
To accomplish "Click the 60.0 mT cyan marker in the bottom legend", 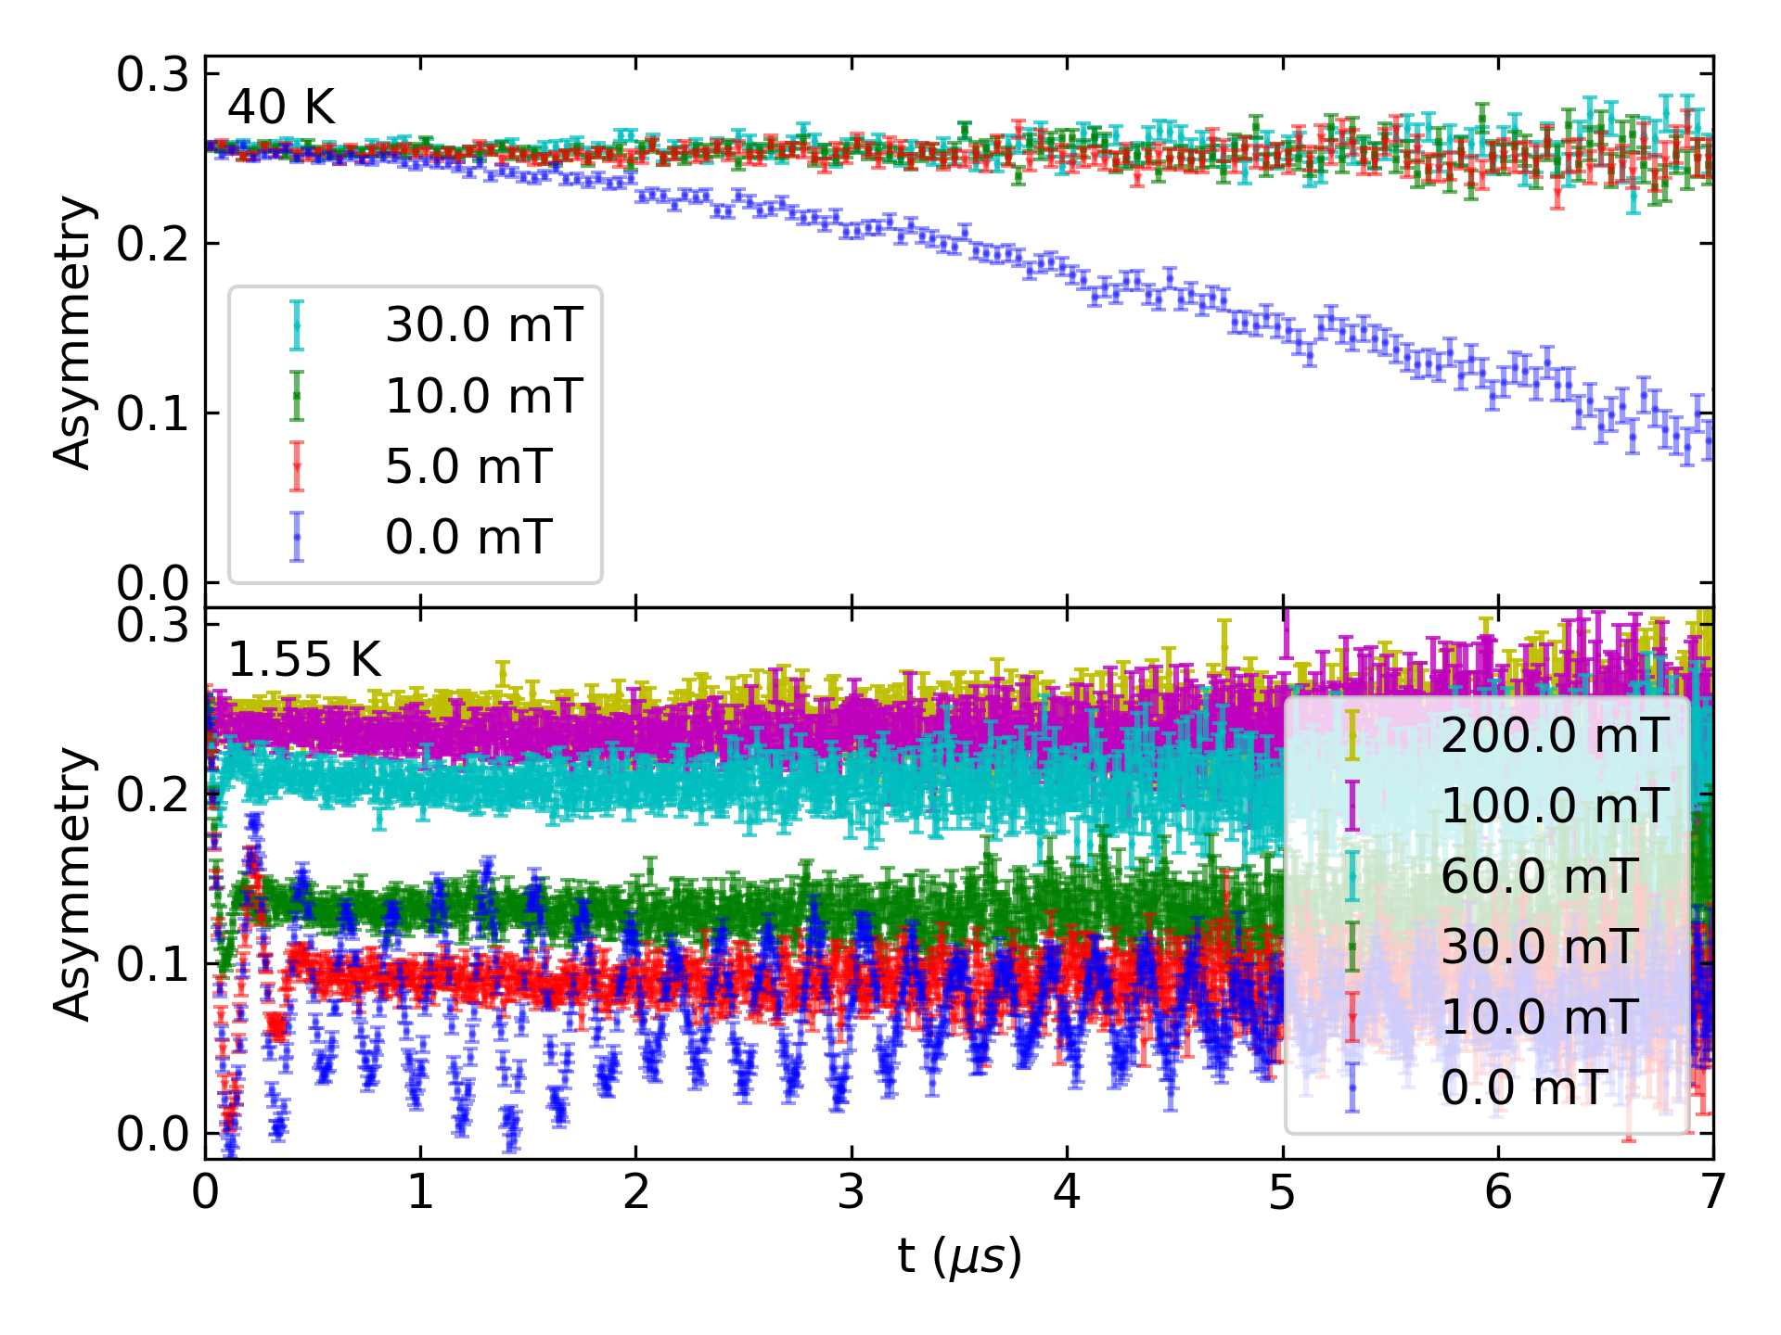I will tap(1352, 876).
